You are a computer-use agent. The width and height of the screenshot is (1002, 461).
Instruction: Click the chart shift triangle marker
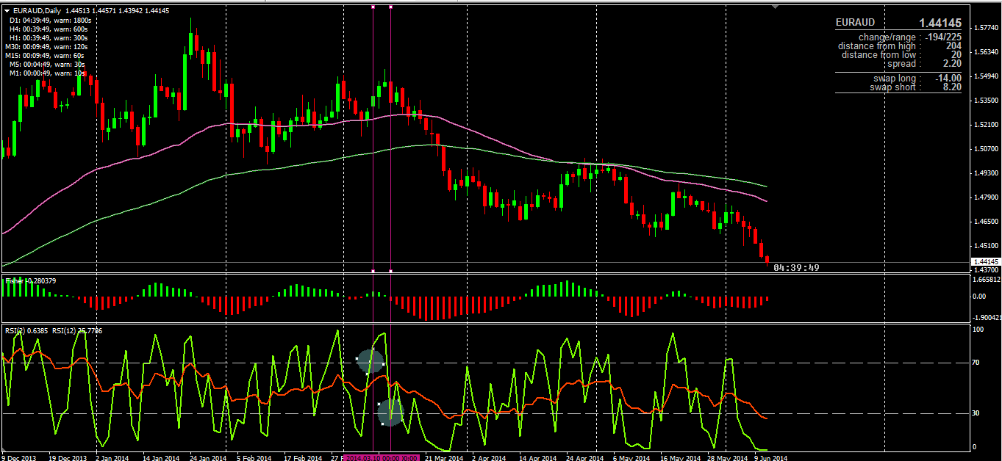(773, 7)
